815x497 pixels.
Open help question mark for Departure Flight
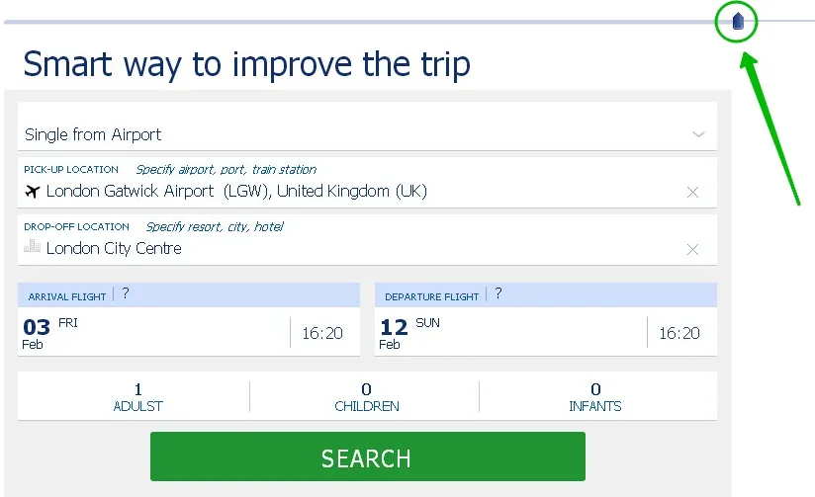pyautogui.click(x=498, y=293)
